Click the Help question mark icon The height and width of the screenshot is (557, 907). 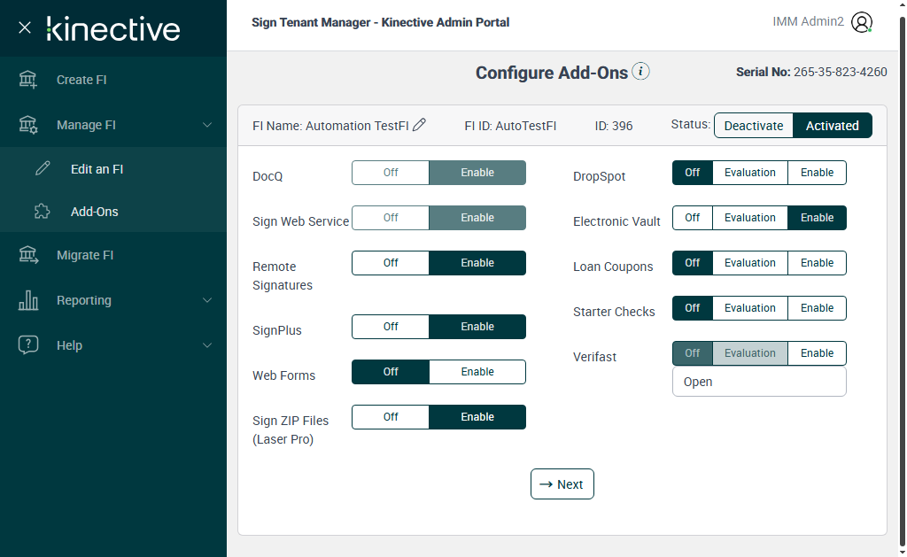click(28, 345)
